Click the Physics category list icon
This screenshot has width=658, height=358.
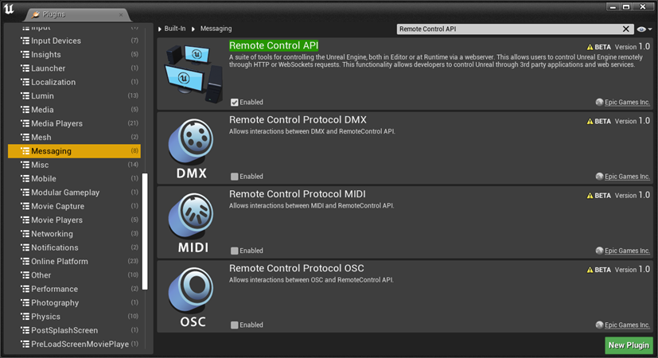pyautogui.click(x=25, y=317)
